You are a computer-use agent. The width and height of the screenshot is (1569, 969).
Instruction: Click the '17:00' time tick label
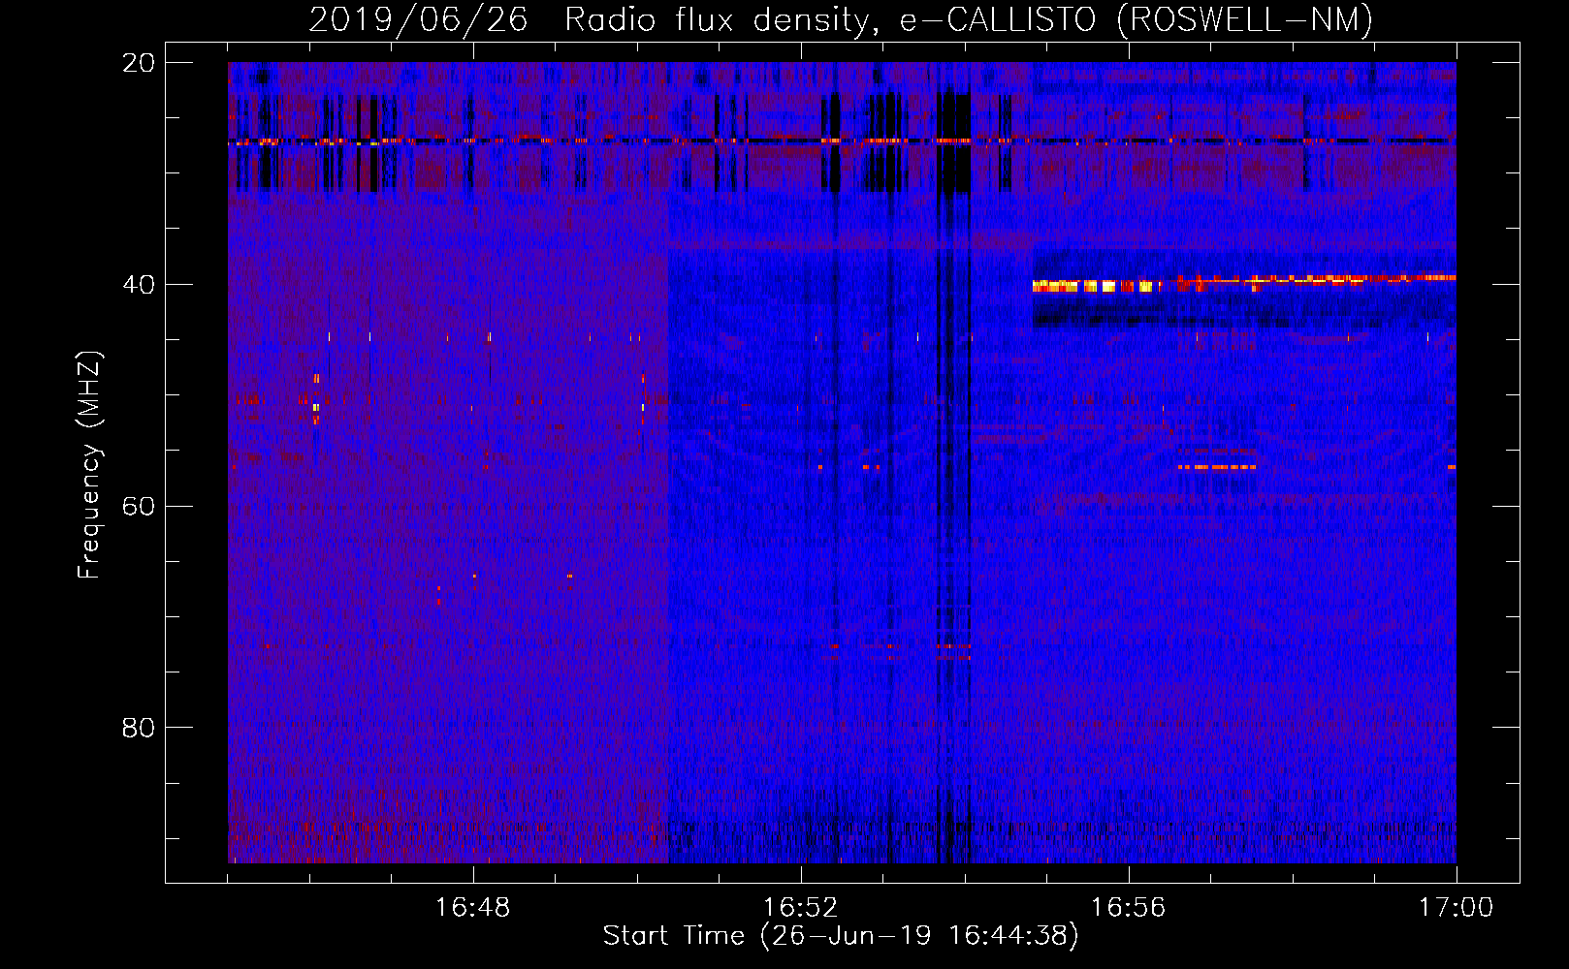click(1457, 908)
